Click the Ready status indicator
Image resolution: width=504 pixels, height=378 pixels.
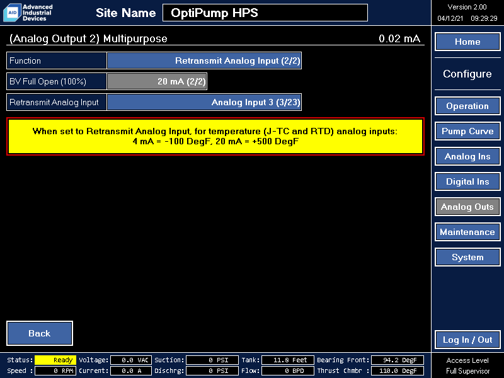pyautogui.click(x=55, y=360)
